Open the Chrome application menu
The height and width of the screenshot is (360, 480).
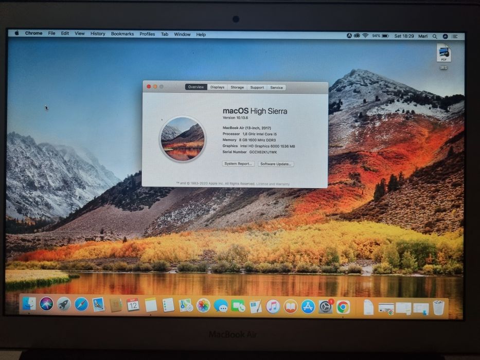[x=33, y=33]
